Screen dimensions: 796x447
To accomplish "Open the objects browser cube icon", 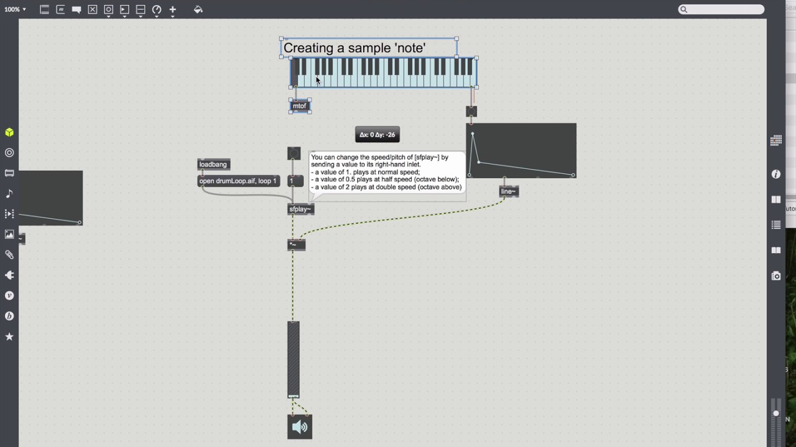I will [x=9, y=132].
